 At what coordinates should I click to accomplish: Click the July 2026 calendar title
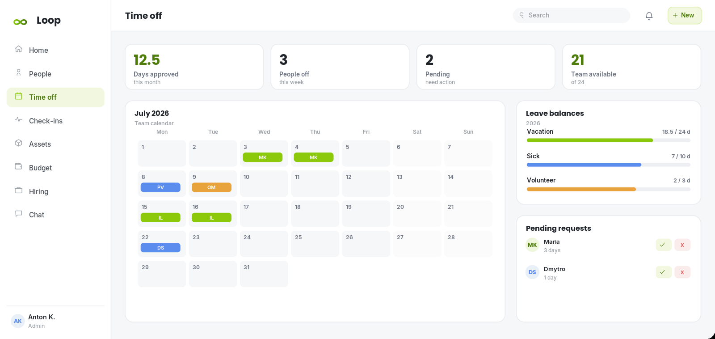151,113
